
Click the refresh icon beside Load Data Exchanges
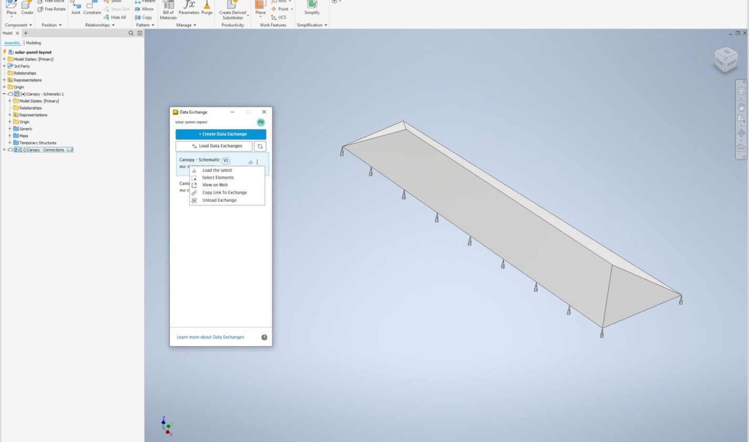pyautogui.click(x=260, y=146)
